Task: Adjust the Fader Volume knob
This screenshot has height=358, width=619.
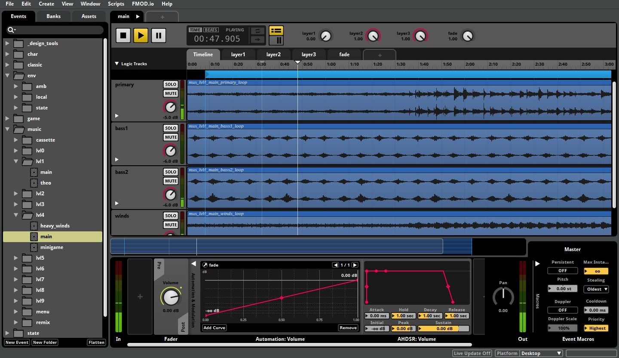Action: [x=171, y=297]
